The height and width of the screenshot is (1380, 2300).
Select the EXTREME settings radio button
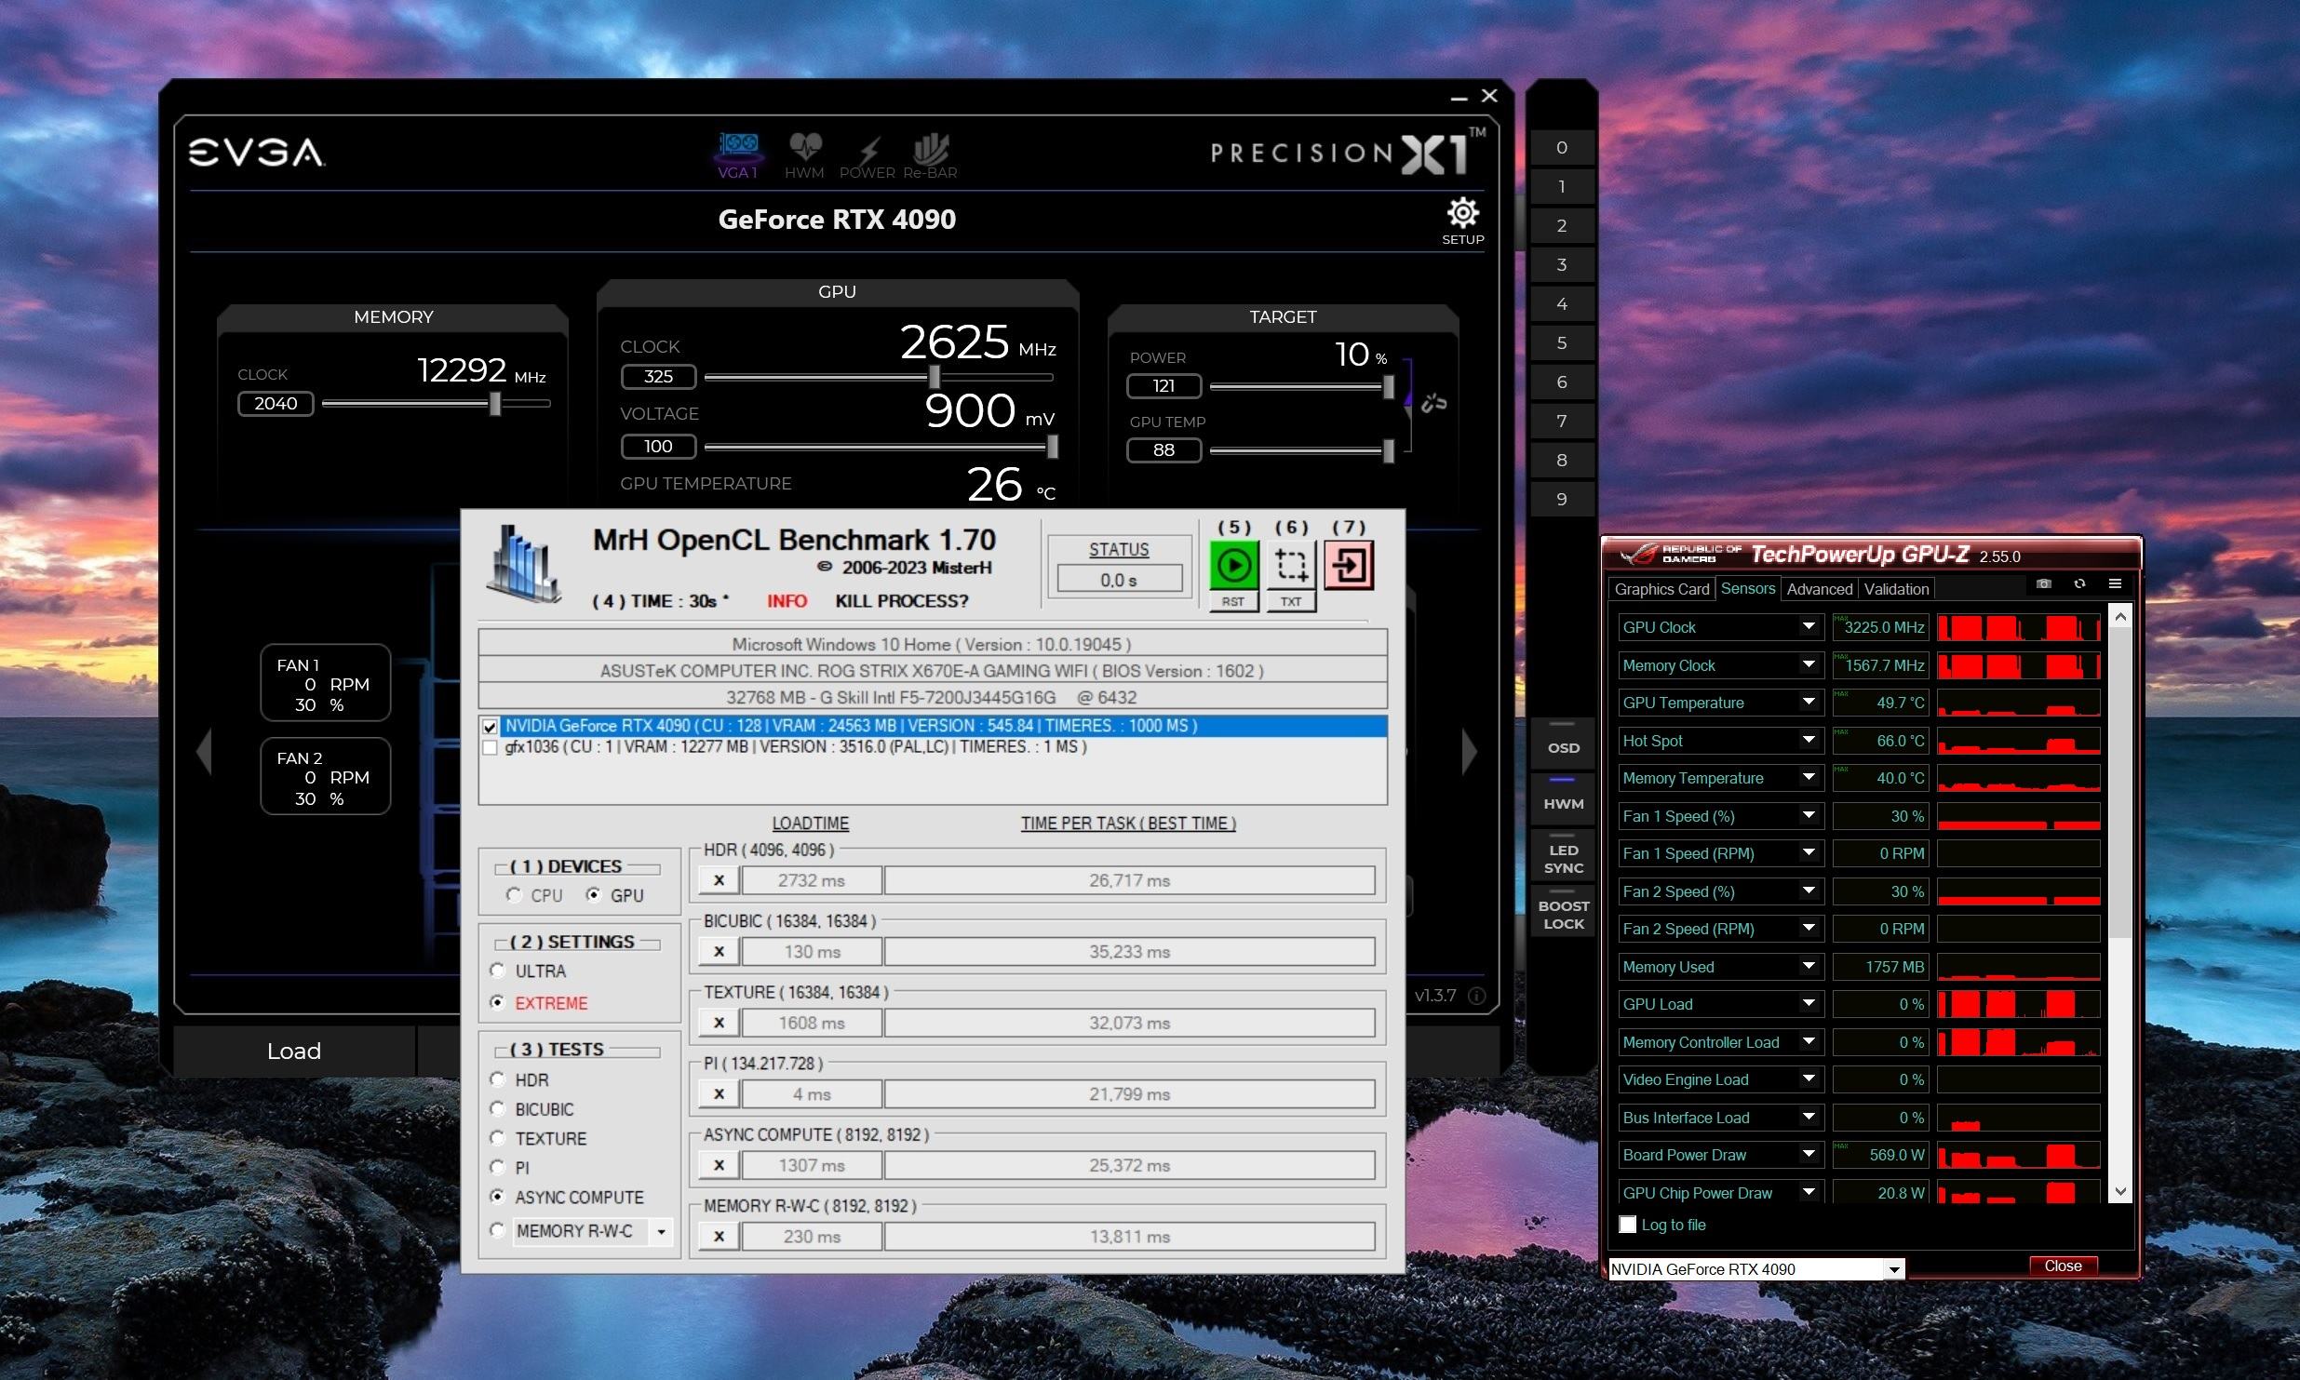click(497, 1002)
